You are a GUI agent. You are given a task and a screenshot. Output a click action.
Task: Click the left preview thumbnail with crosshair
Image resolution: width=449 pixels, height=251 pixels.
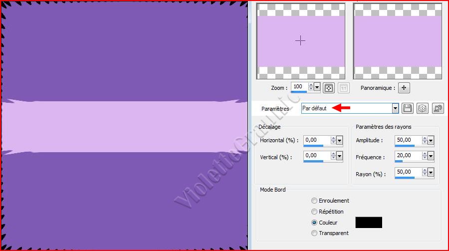pyautogui.click(x=300, y=41)
